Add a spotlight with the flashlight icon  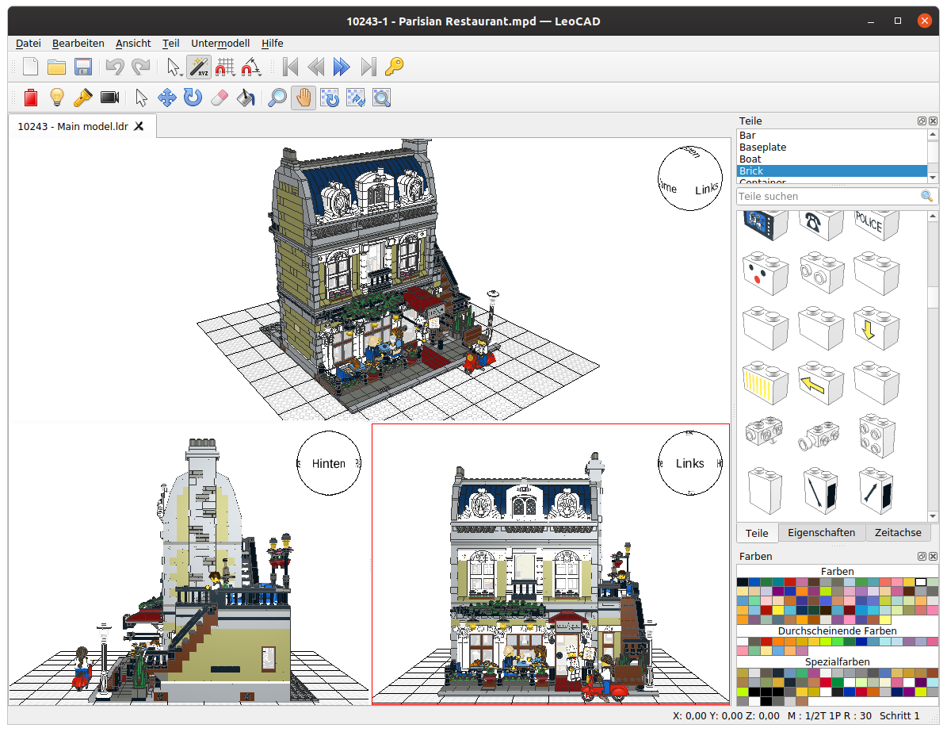pos(82,98)
